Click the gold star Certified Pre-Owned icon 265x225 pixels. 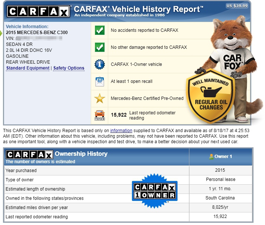[100, 98]
